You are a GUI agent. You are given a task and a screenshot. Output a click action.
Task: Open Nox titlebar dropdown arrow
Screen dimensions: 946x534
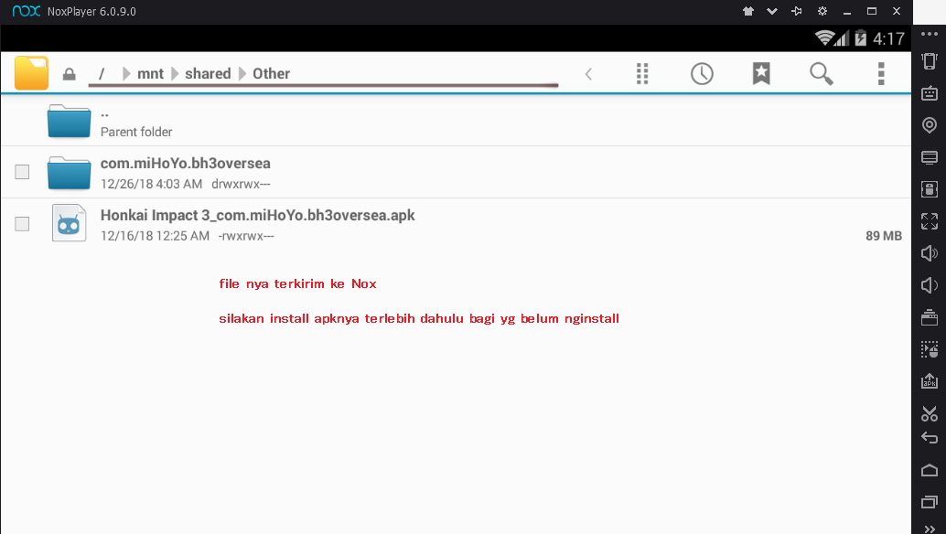pos(771,11)
